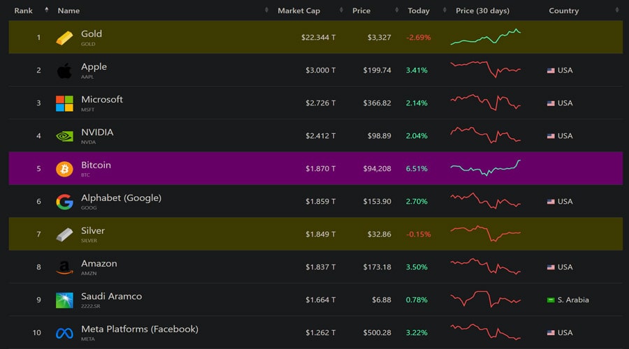Click the $94,208 price value
Screen dimensions: 629x349
click(377, 169)
